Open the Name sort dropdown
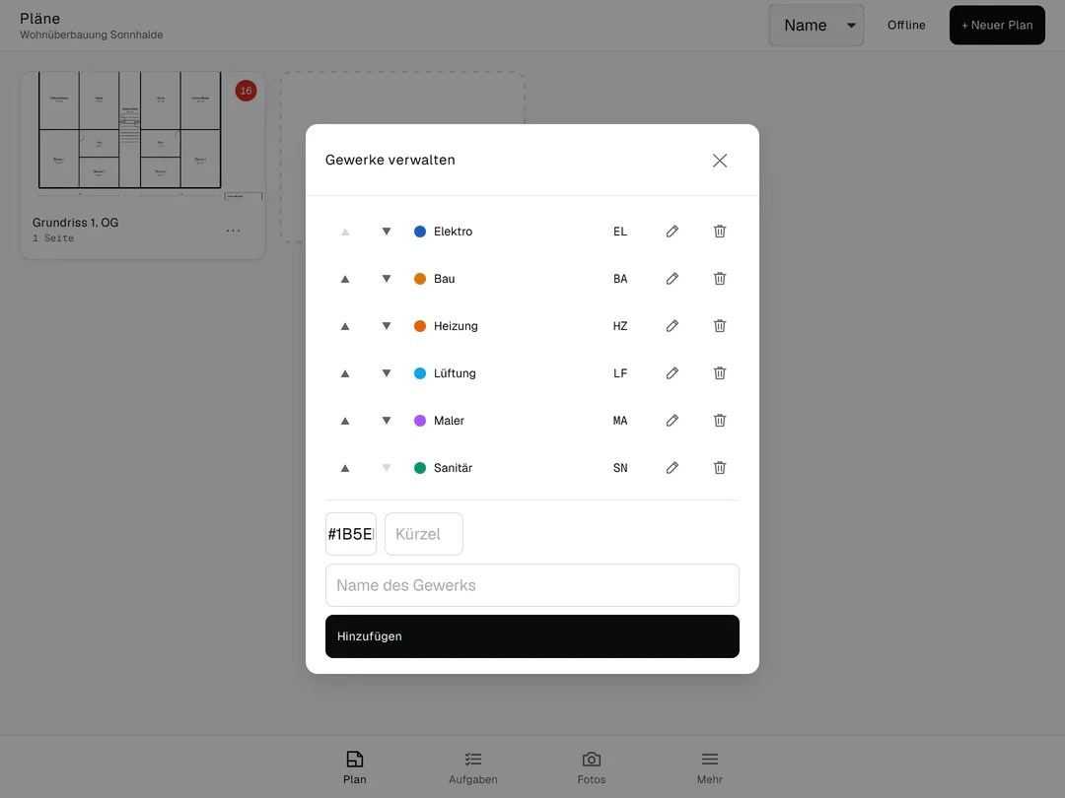Viewport: 1065px width, 798px height. click(x=816, y=25)
